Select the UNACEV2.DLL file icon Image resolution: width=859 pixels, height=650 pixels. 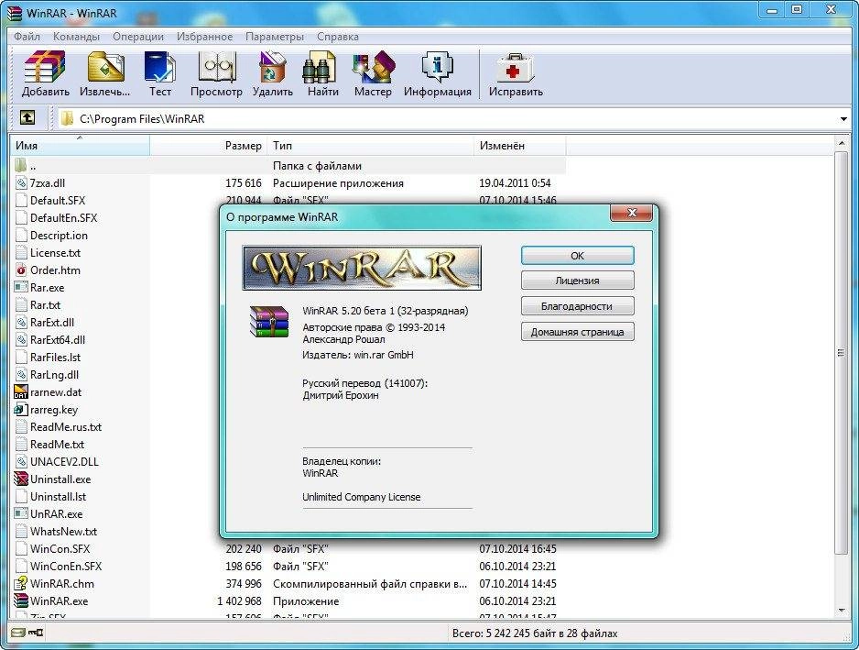[x=21, y=461]
